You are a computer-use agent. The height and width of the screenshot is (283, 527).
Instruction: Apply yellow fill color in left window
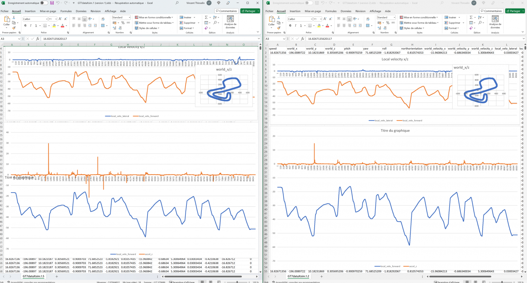pyautogui.click(x=54, y=25)
